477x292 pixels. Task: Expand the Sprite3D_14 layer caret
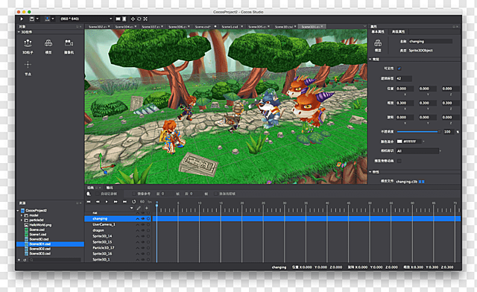tap(137, 236)
